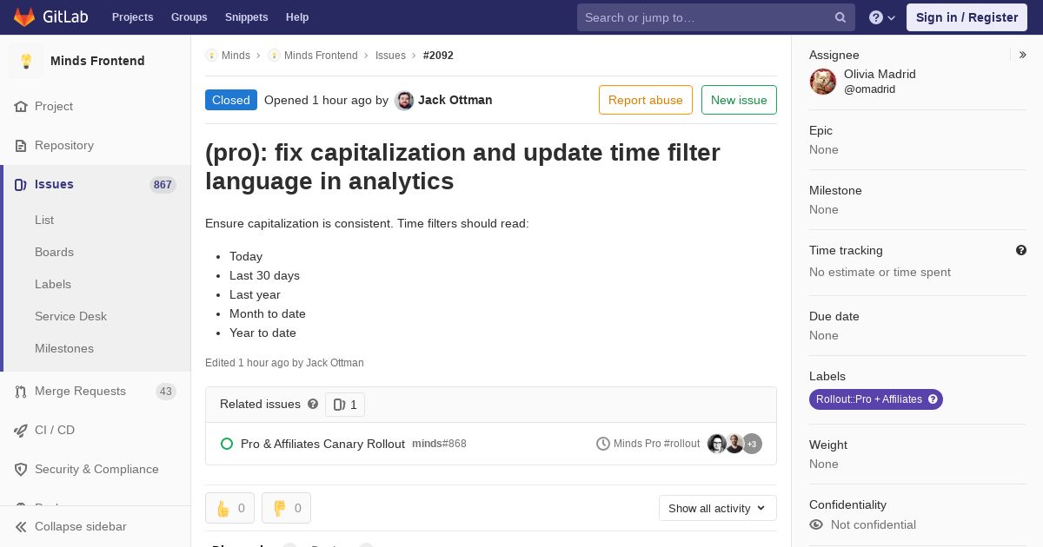Click the Related issues help icon
This screenshot has width=1043, height=547.
click(x=313, y=405)
